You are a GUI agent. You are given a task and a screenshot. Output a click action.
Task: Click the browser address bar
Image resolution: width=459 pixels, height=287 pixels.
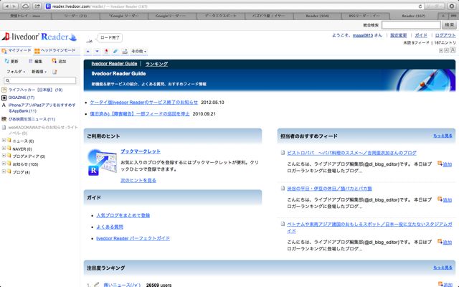tap(233, 6)
